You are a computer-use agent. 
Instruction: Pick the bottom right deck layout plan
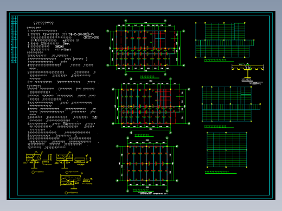[x=227, y=150]
